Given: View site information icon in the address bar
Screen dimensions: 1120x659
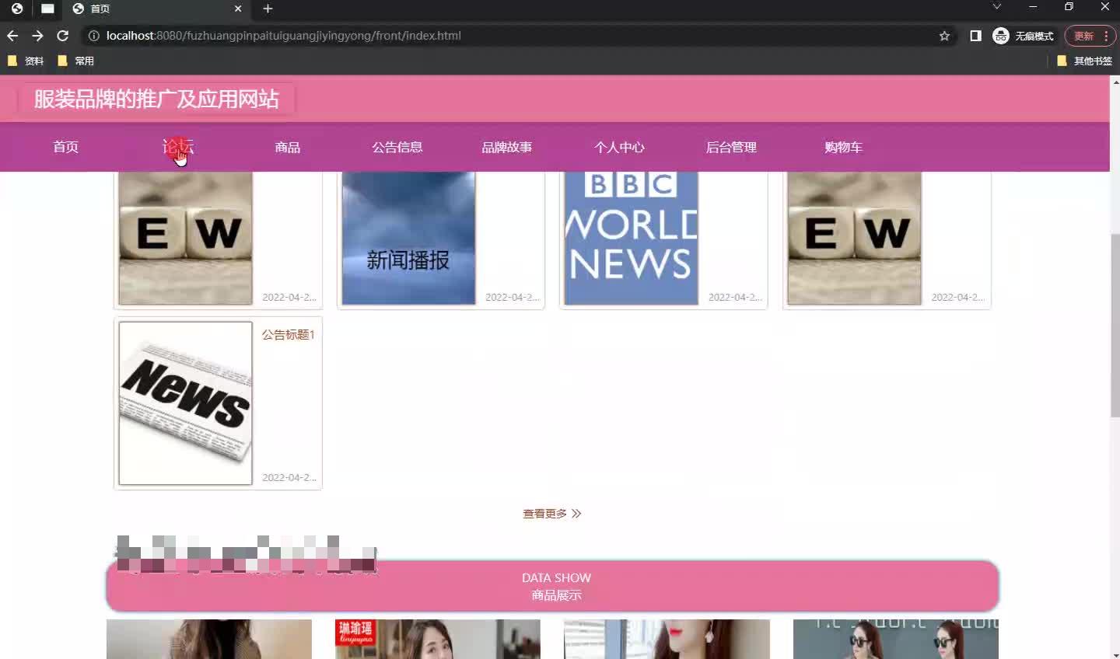Looking at the screenshot, I should (93, 36).
